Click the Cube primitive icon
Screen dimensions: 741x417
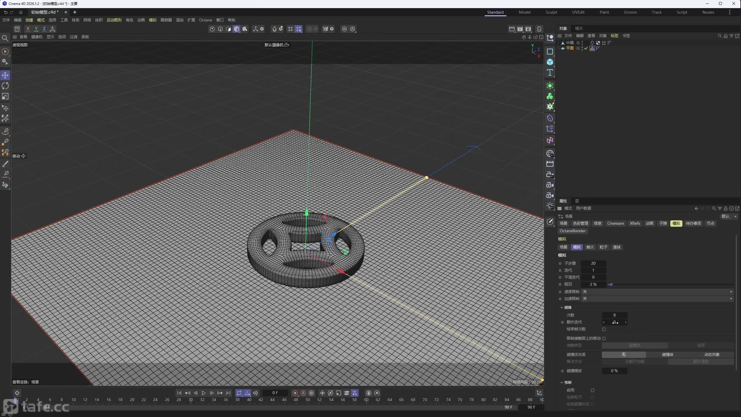[550, 62]
